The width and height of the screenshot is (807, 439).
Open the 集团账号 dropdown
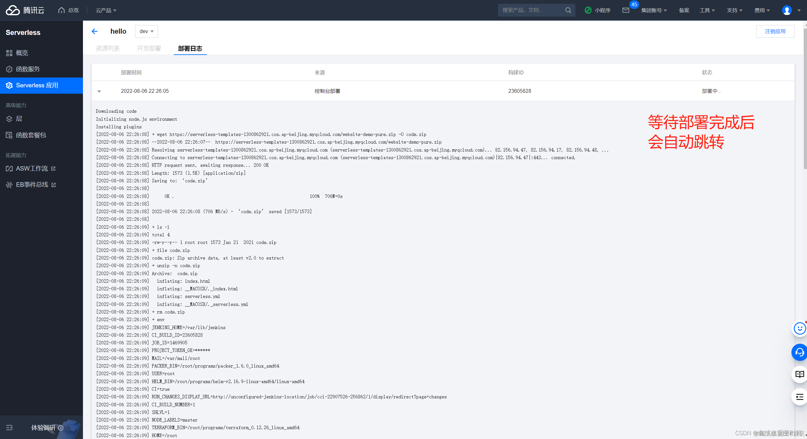[653, 10]
